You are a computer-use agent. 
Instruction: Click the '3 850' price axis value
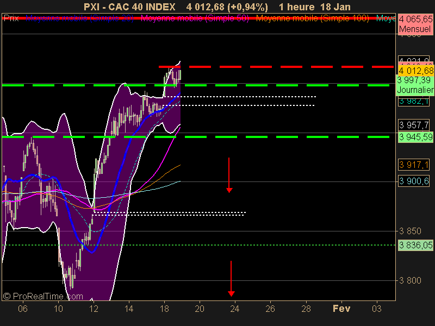[410, 231]
